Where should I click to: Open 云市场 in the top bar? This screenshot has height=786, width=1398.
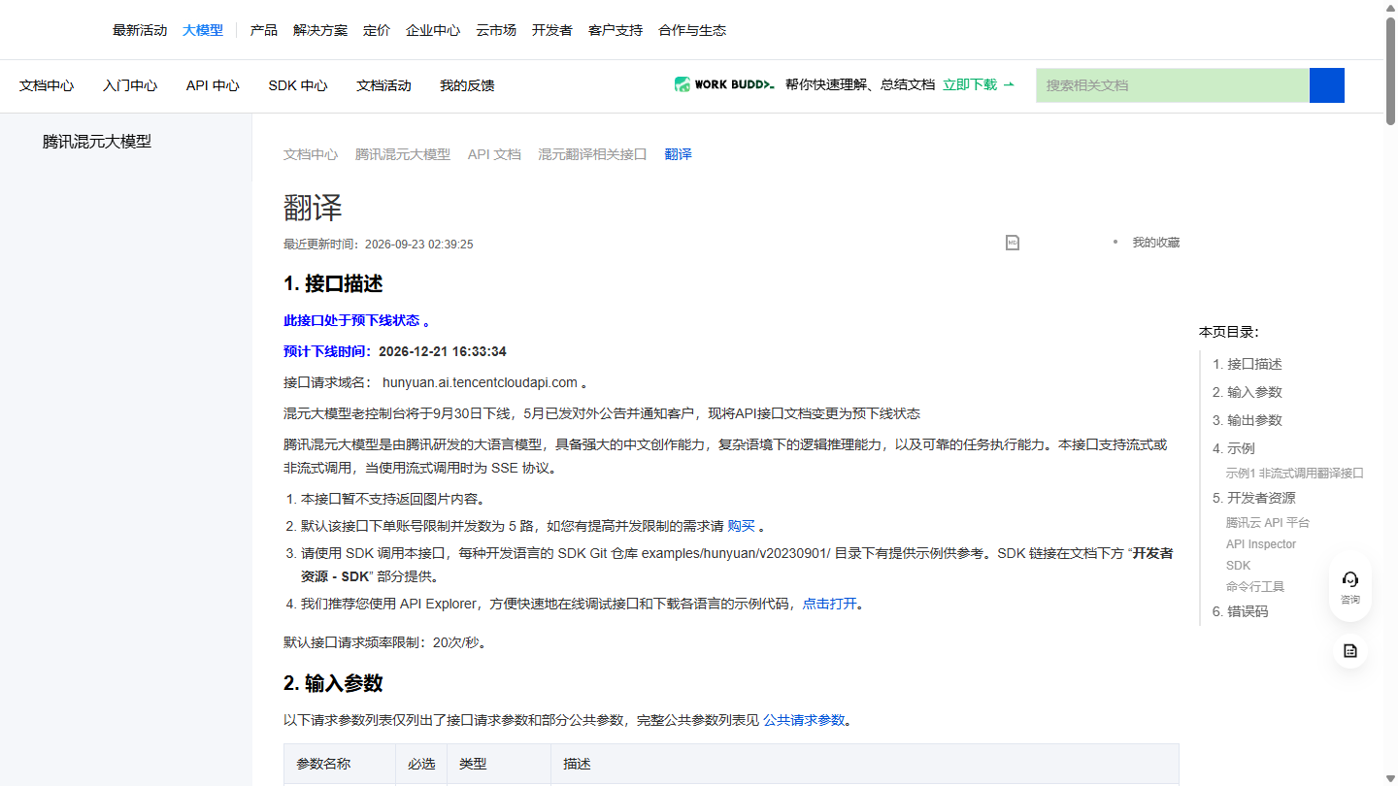(496, 30)
